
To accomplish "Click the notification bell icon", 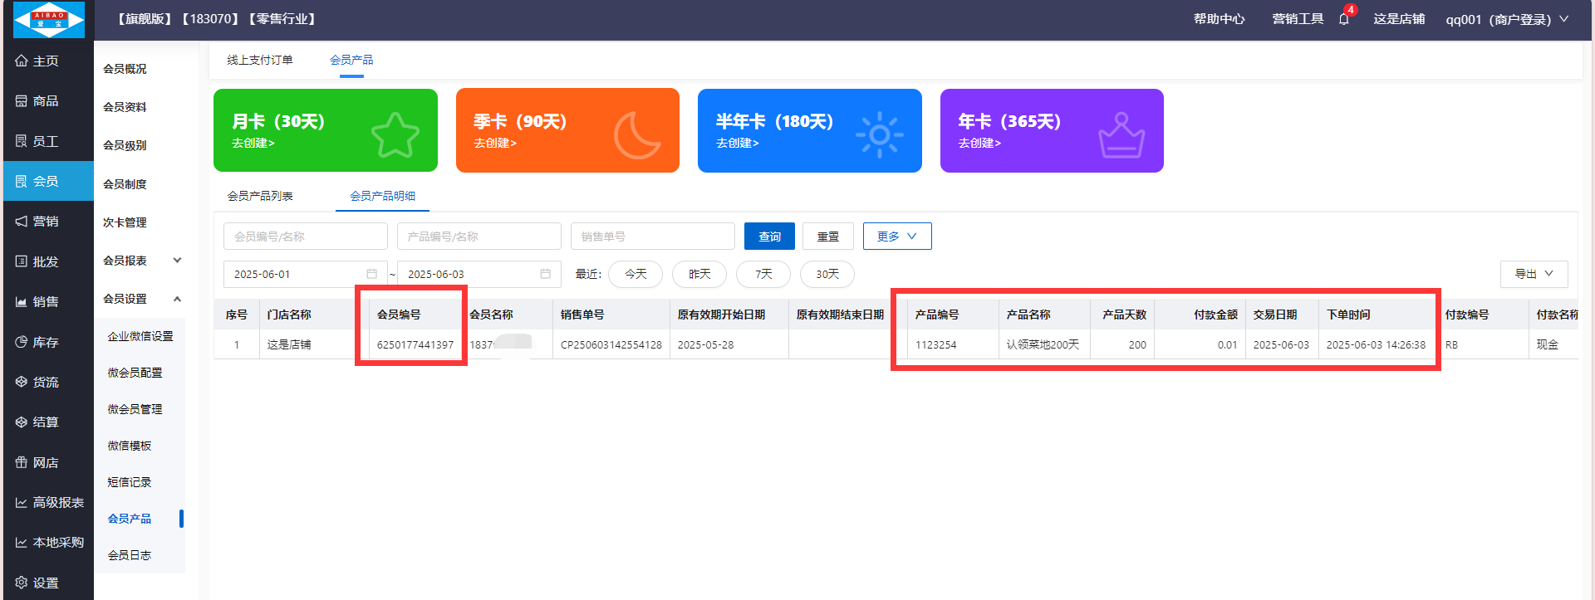I will click(1343, 19).
